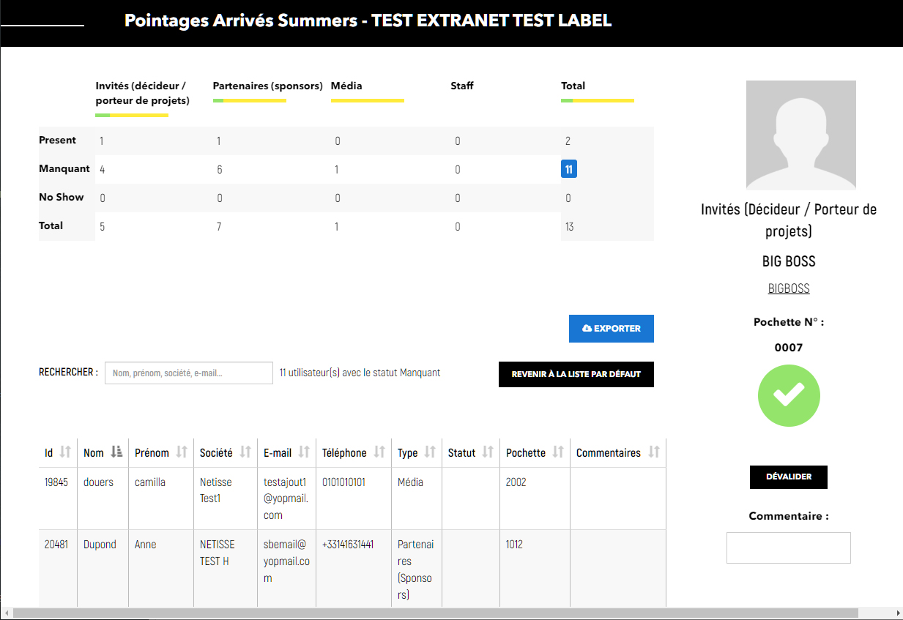The image size is (903, 620).
Task: Sort table by Nom column icon
Action: pos(116,452)
